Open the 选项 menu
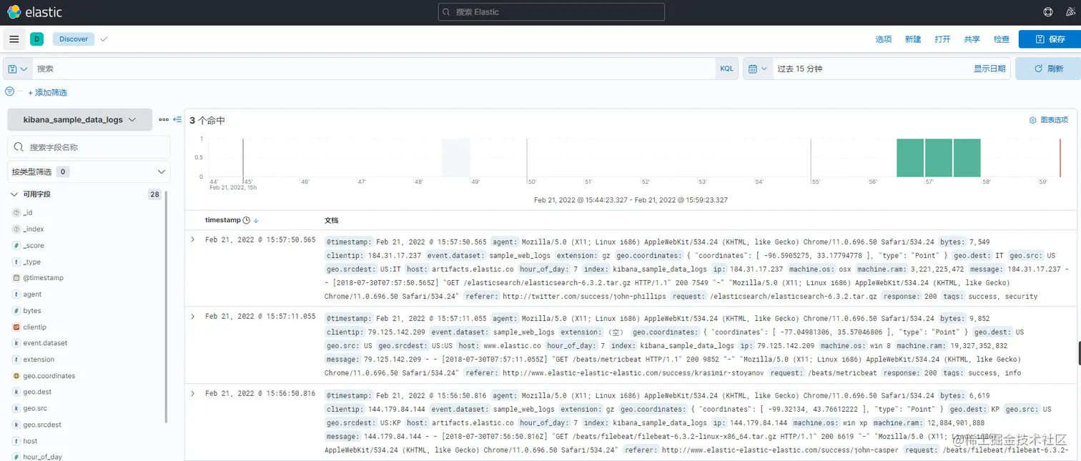The width and height of the screenshot is (1081, 461). tap(884, 39)
